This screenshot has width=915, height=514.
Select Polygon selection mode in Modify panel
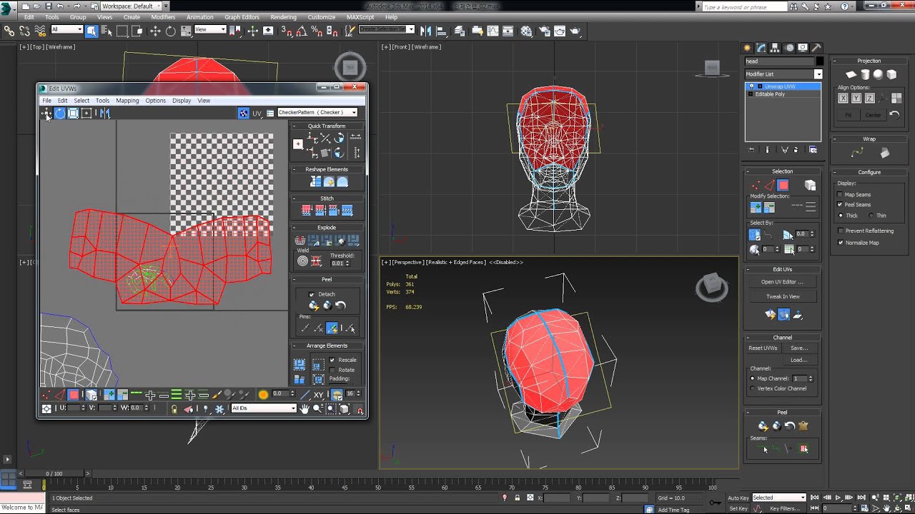783,186
